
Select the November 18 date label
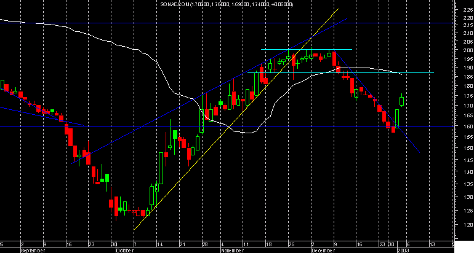click(x=268, y=244)
